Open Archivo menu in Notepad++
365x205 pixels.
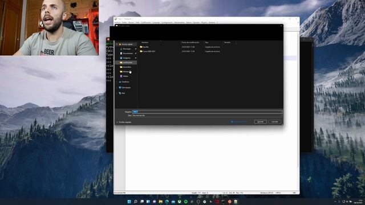click(x=117, y=23)
